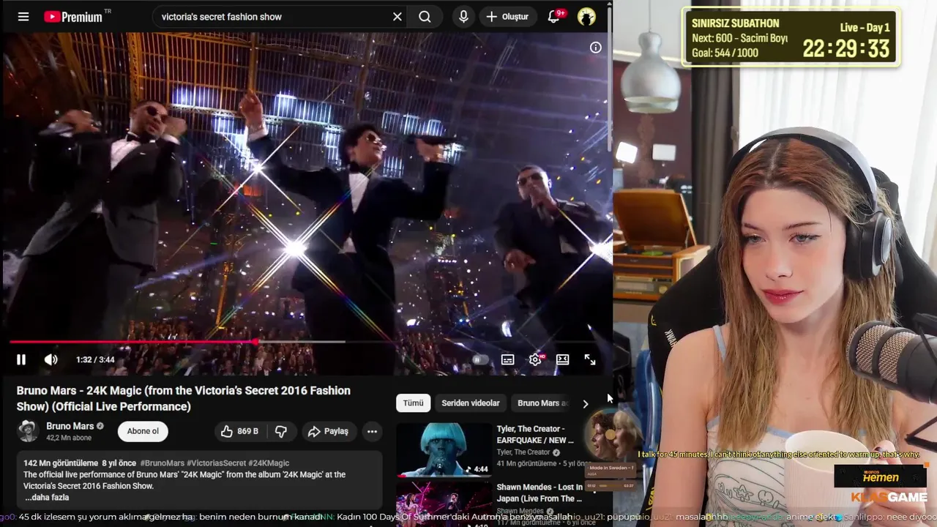937x527 pixels.
Task: Open the YouTube hamburger guide menu
Action: point(23,17)
